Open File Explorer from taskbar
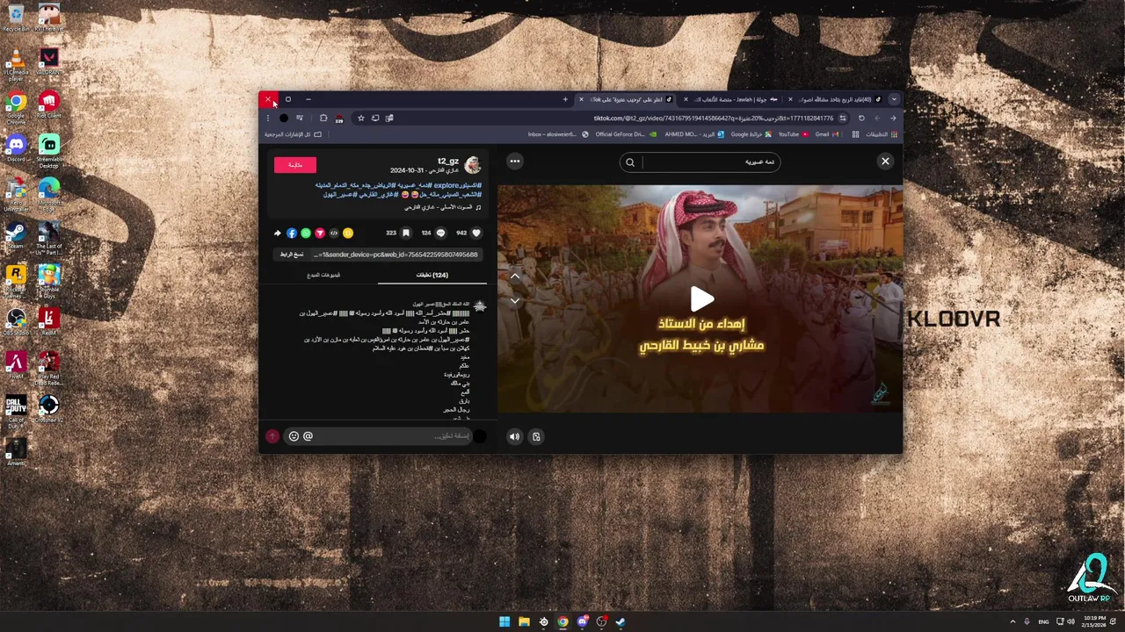This screenshot has height=632, width=1125. point(524,621)
